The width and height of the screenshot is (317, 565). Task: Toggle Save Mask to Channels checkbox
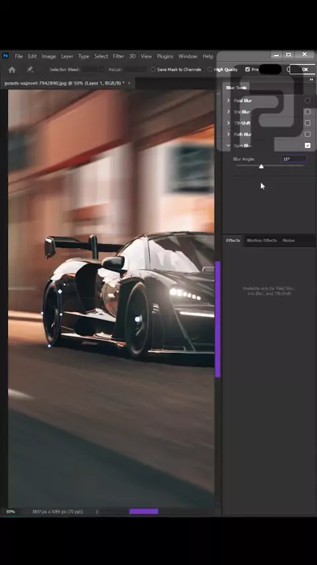153,69
